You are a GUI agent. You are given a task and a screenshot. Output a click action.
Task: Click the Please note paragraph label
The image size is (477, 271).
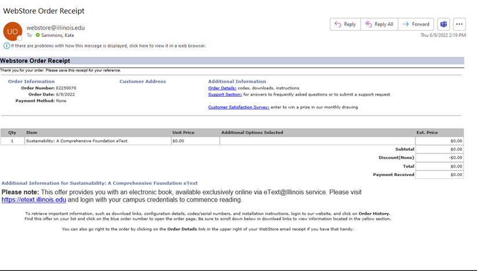tap(20, 192)
